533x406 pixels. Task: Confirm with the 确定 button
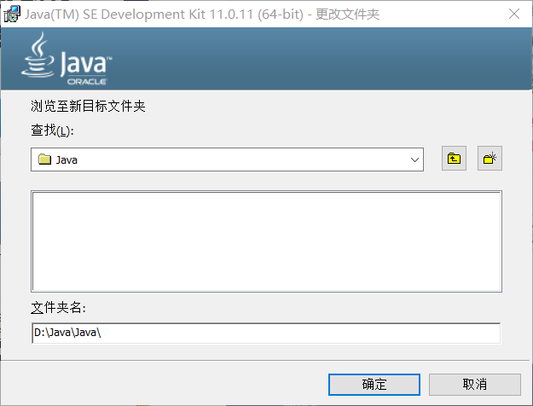pos(374,385)
